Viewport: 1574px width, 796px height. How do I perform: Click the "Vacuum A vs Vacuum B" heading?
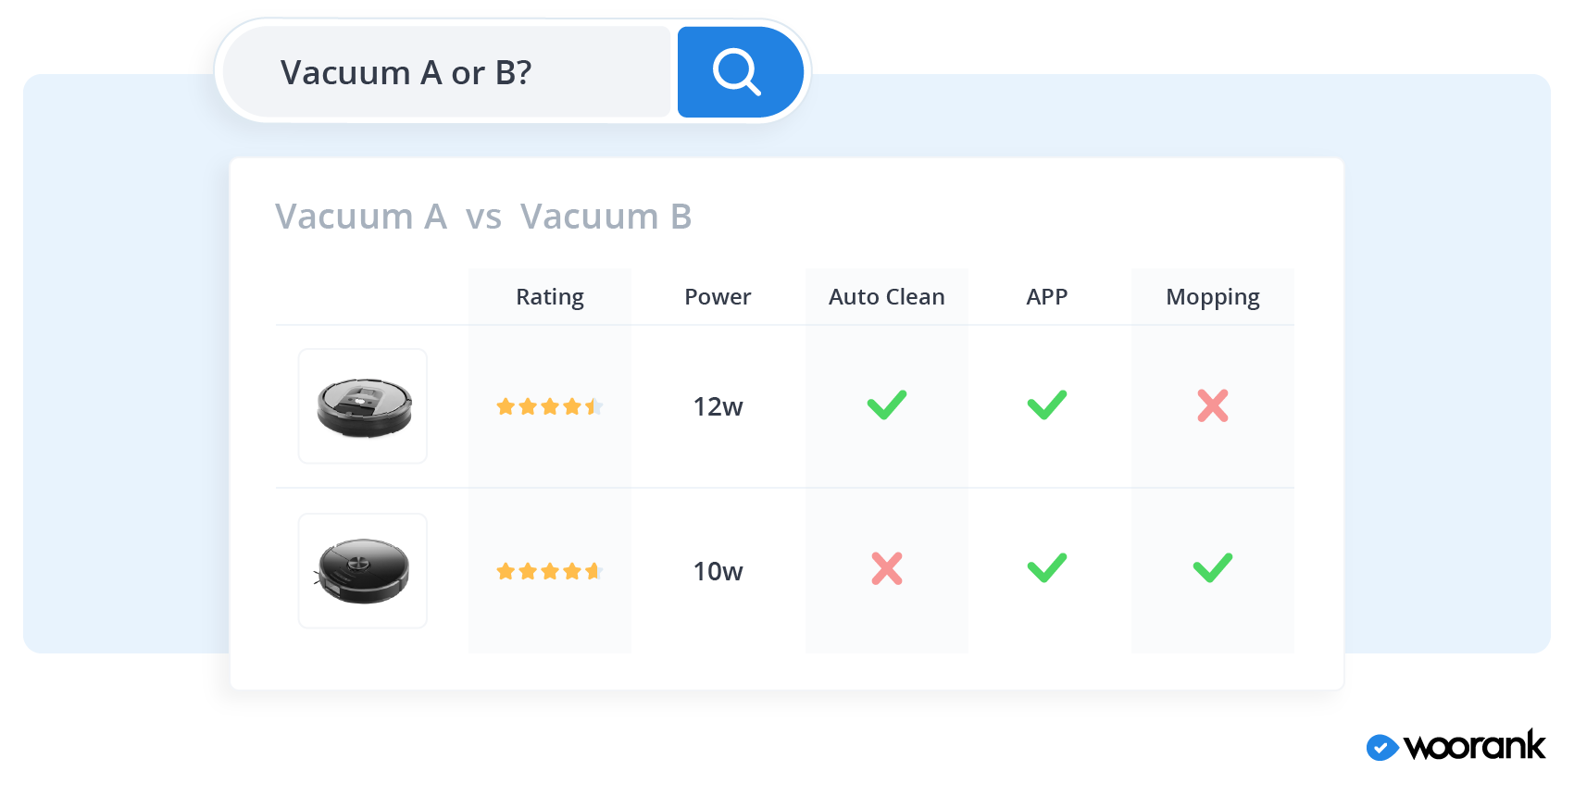coord(483,217)
